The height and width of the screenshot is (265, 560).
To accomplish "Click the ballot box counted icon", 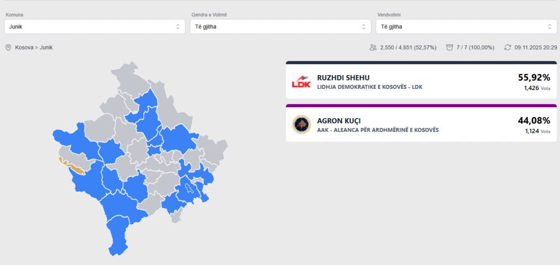I will 450,47.
